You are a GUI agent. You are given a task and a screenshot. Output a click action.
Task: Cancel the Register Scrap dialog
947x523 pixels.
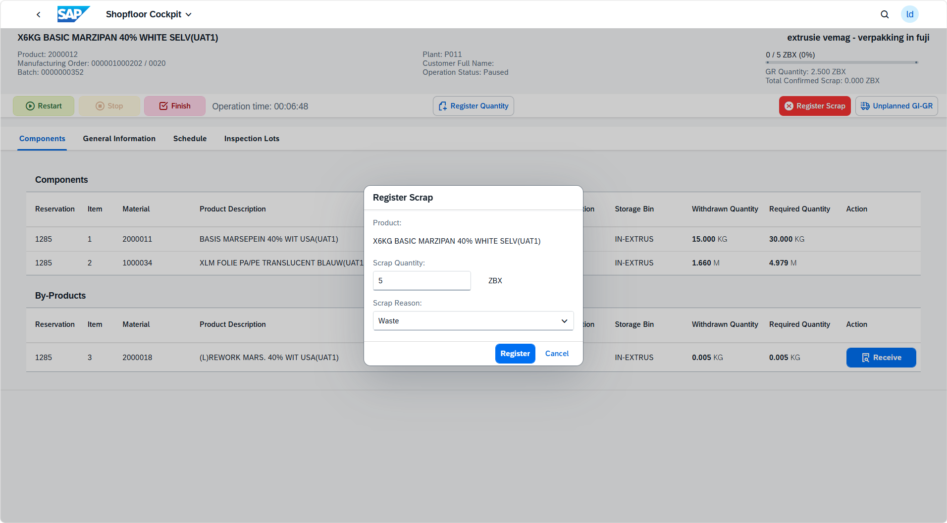coord(557,354)
